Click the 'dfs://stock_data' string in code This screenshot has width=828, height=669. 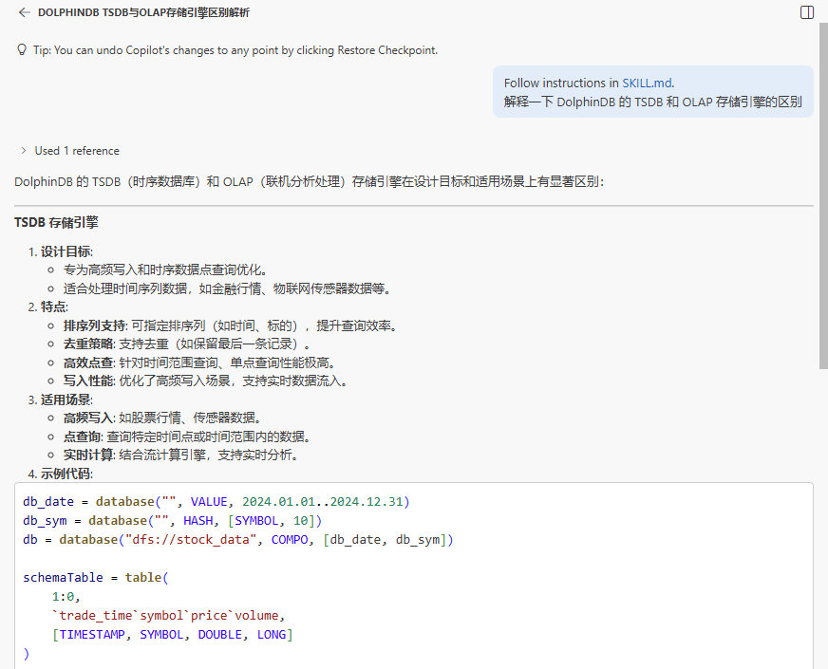click(191, 540)
